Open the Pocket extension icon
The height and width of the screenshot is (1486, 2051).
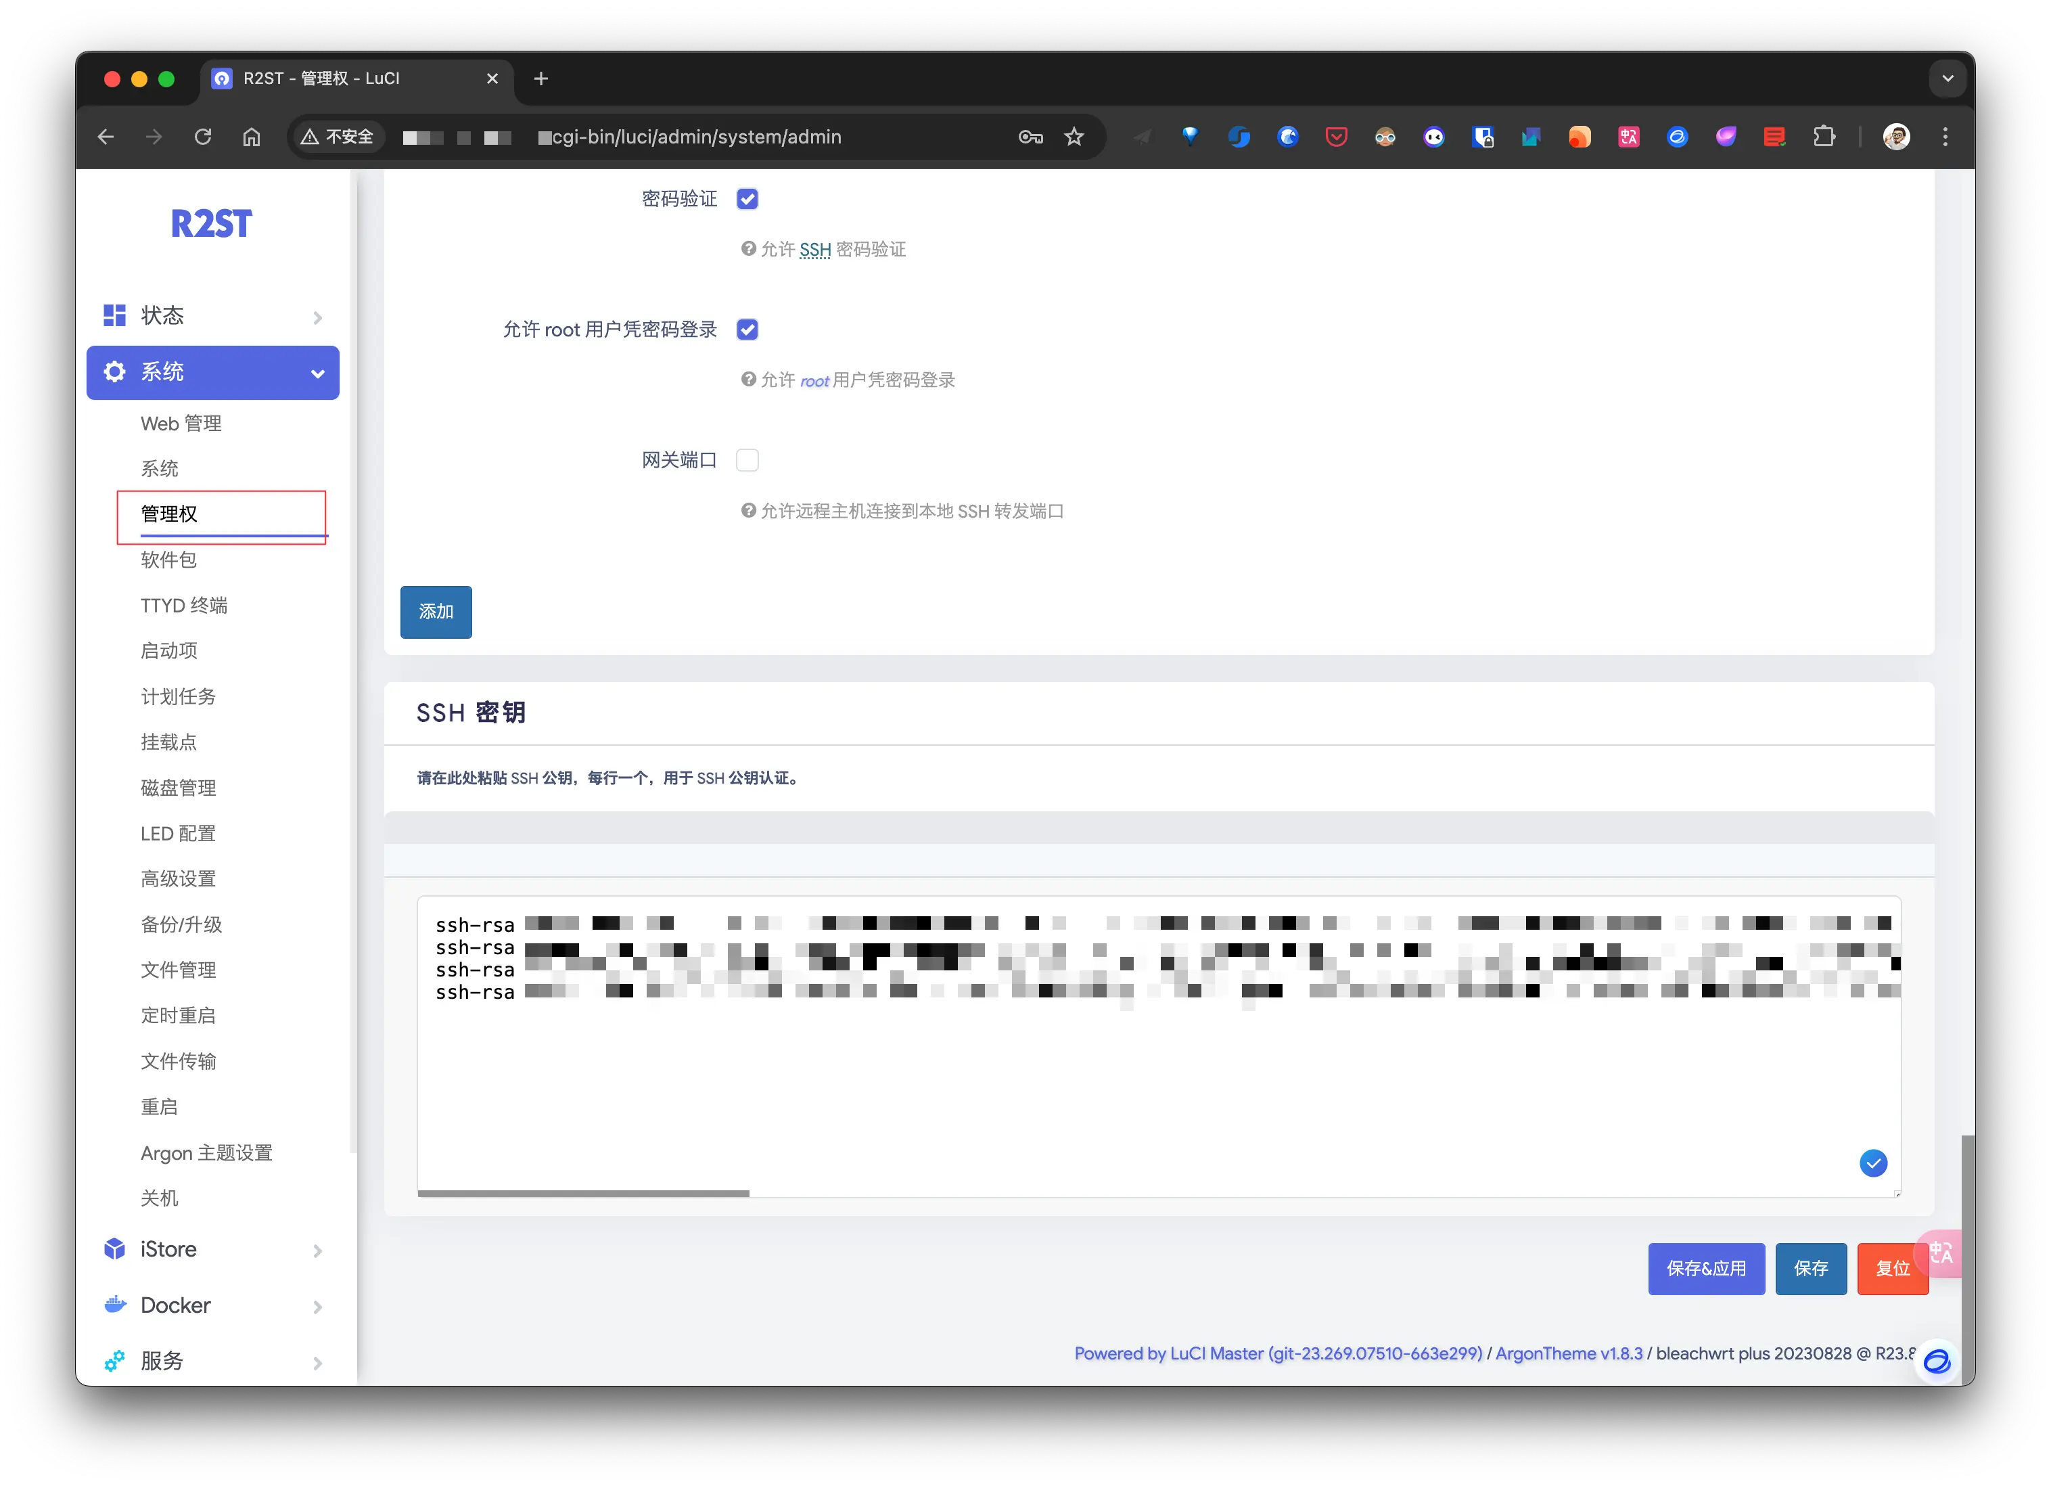(x=1336, y=137)
